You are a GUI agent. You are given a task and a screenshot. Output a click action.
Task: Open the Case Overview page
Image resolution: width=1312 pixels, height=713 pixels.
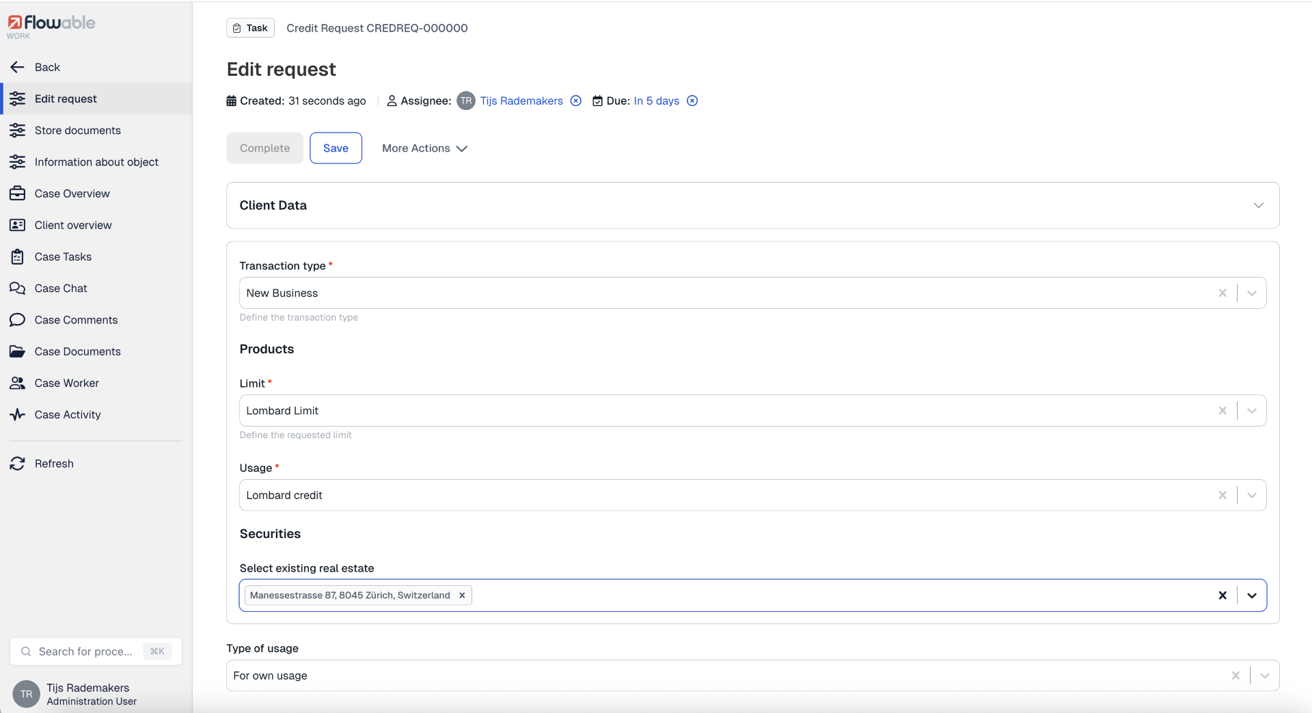tap(96, 193)
